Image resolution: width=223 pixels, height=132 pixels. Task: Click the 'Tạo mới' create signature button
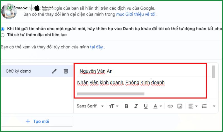(37, 121)
